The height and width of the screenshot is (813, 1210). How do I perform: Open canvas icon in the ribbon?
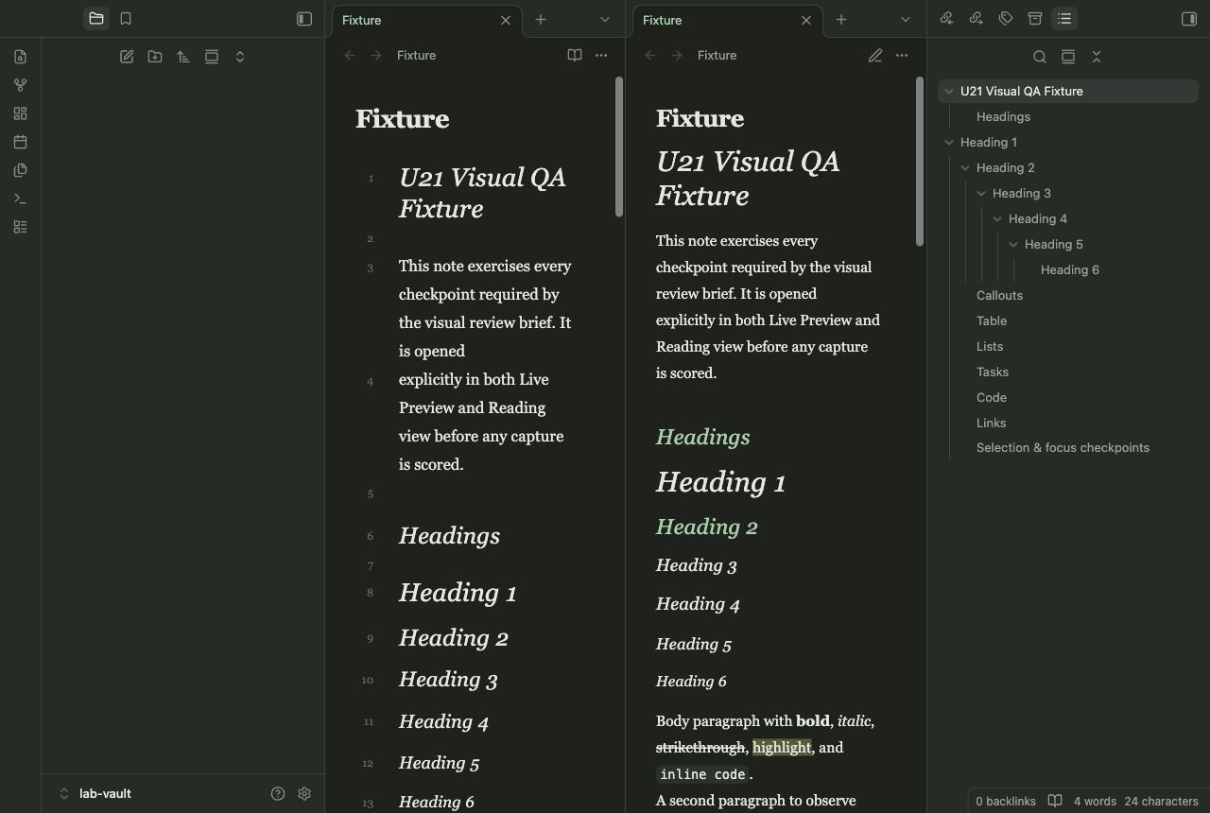tap(20, 113)
